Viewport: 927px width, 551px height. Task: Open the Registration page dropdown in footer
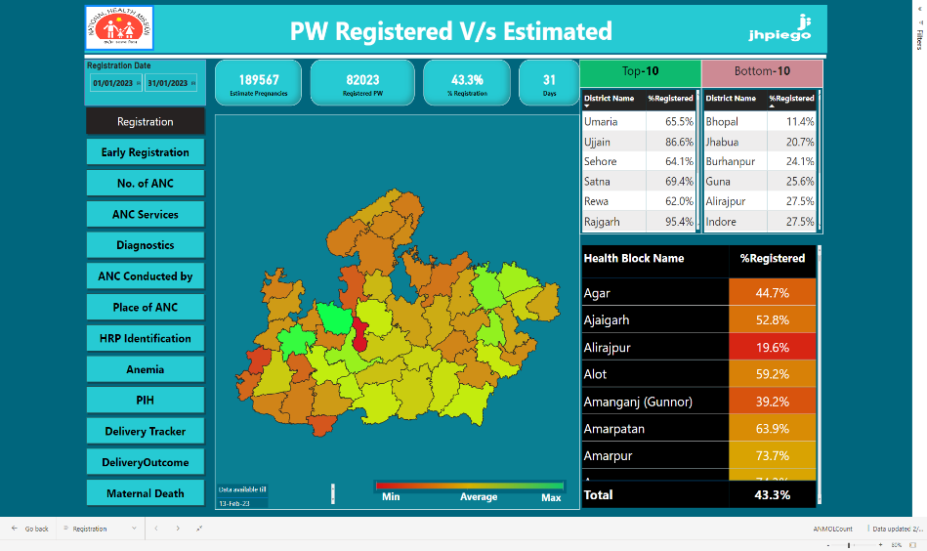(135, 529)
